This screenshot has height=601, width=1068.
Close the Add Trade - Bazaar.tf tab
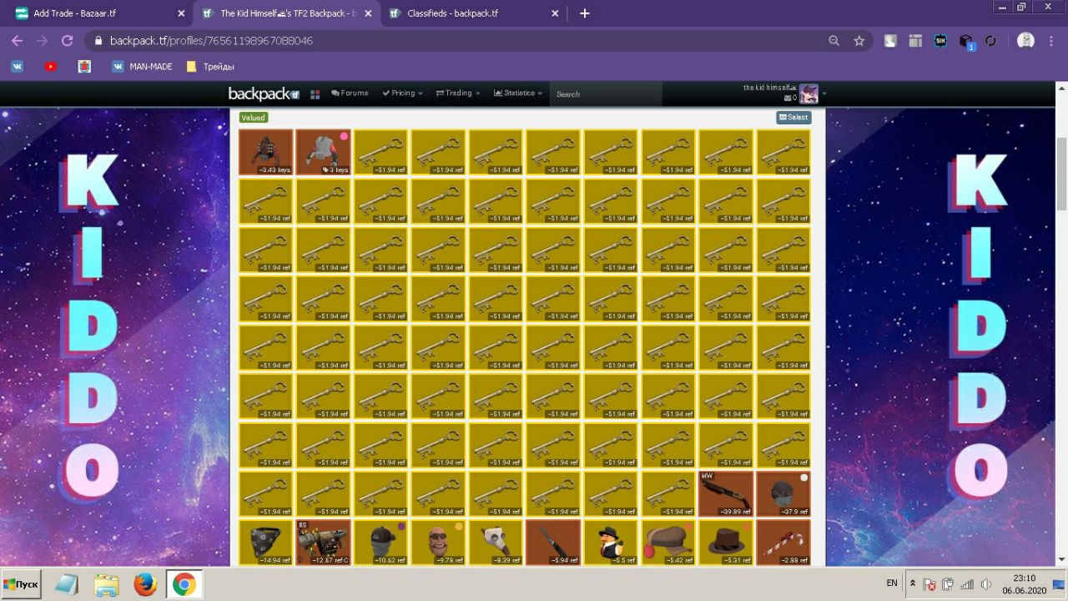[x=181, y=13]
